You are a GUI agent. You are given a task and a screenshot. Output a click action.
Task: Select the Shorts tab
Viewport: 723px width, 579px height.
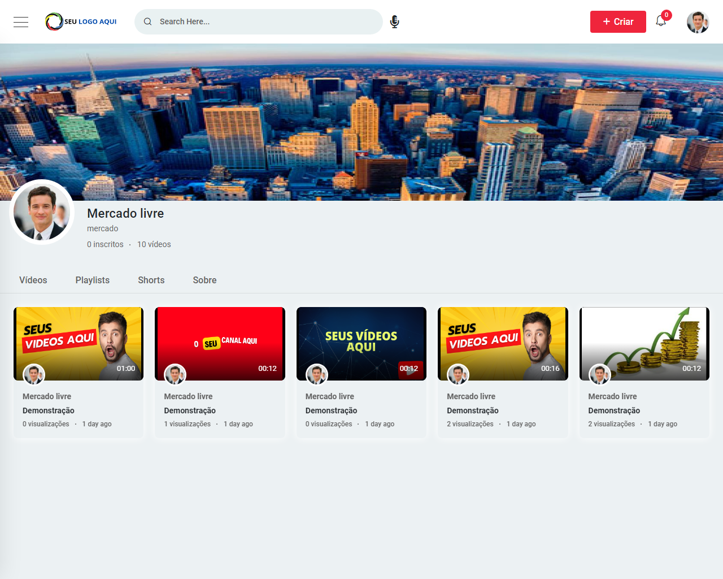coord(151,280)
